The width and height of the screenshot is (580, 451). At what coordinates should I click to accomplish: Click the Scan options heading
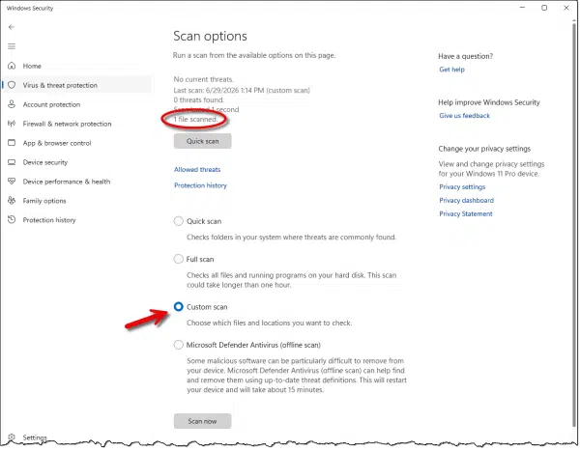[x=210, y=36]
